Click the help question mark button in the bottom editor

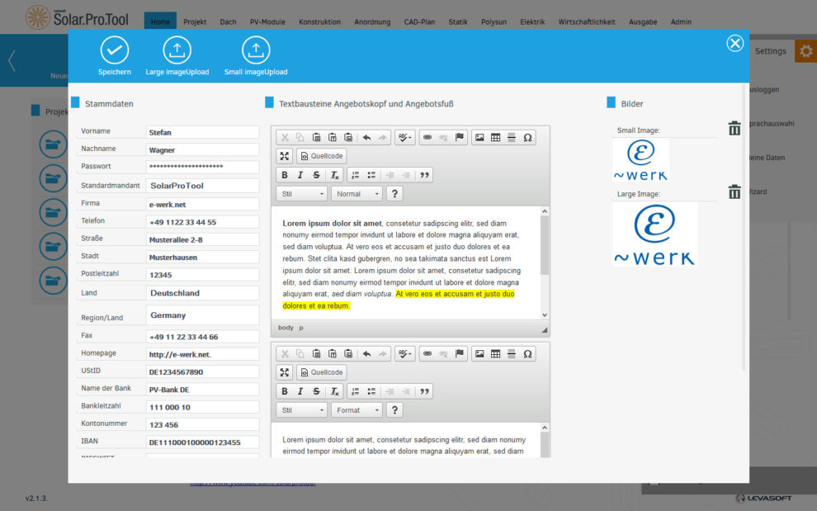coord(394,410)
